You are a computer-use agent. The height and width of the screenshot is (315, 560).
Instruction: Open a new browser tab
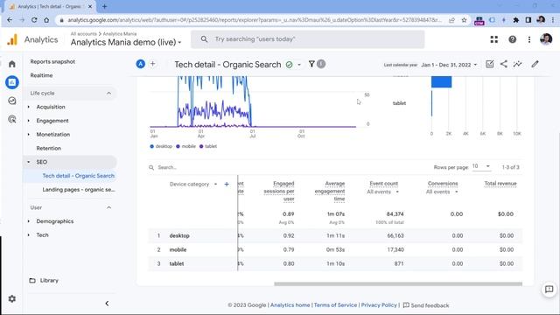105,6
